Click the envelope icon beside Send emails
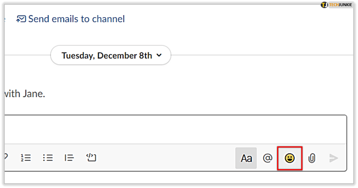 pos(21,19)
